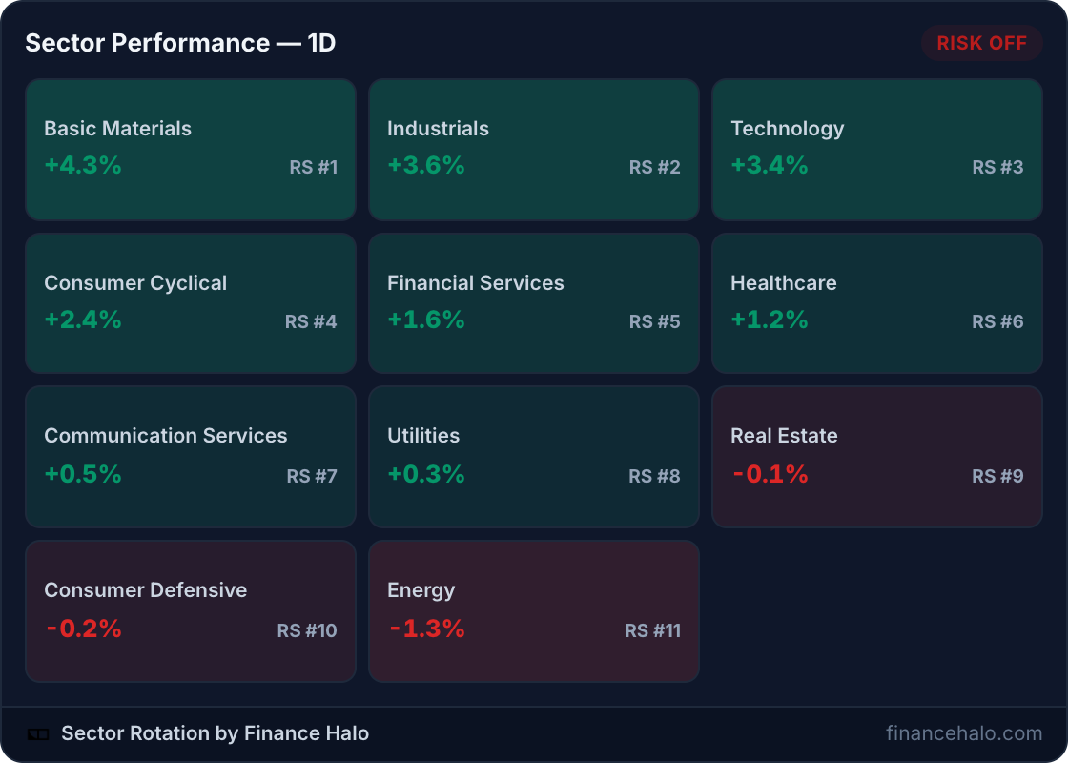Click the -0.2% Consumer Defensive value
The height and width of the screenshot is (763, 1068).
[x=84, y=629]
